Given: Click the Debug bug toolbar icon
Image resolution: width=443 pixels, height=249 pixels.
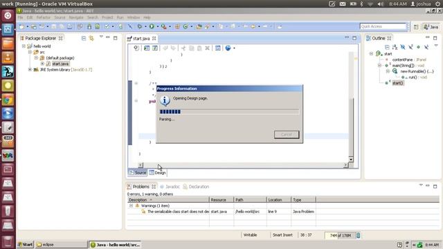Looking at the screenshot, I should tap(140, 26).
